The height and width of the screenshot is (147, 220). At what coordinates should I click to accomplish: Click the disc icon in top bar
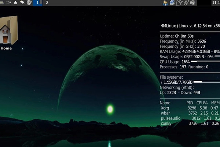29,3
